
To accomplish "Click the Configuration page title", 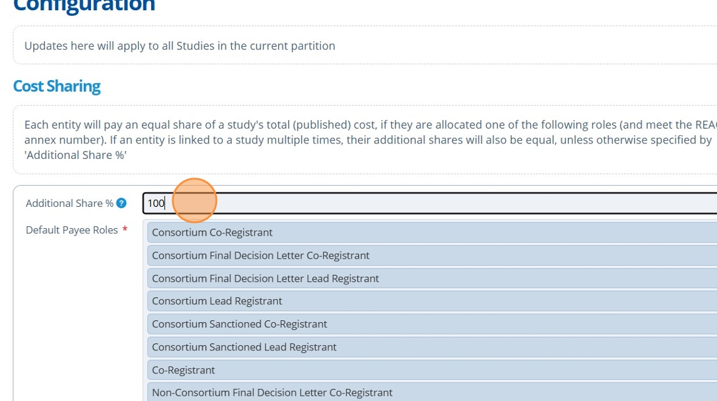I will 84,6.
